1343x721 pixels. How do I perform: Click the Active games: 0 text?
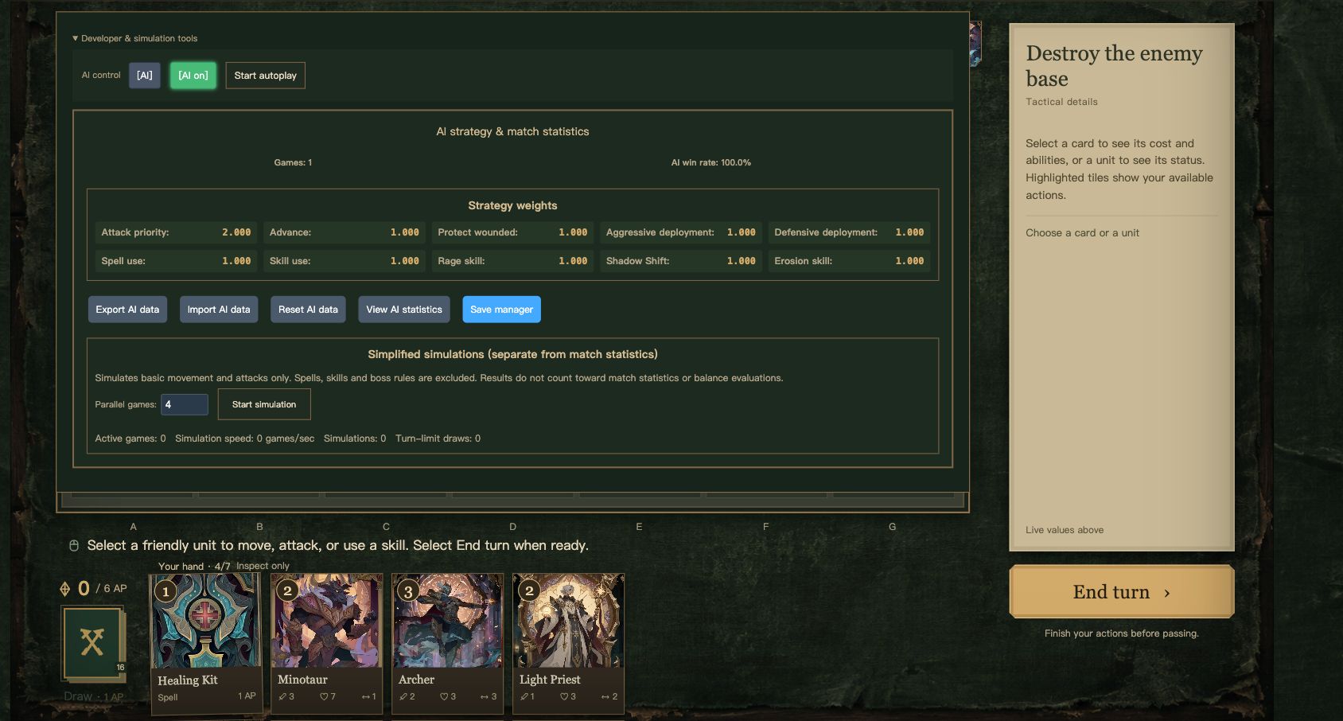coord(130,438)
